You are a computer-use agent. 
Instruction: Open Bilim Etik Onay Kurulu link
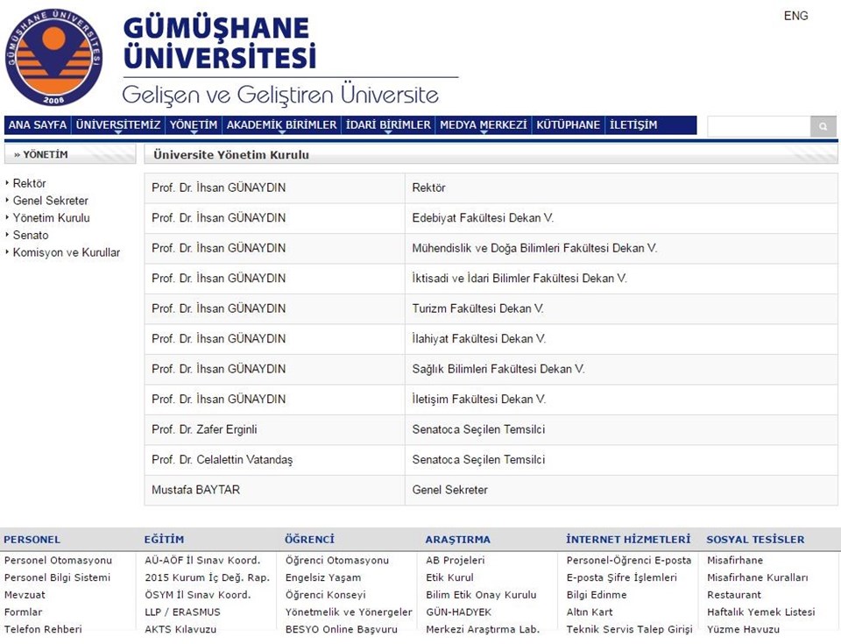pos(481,595)
